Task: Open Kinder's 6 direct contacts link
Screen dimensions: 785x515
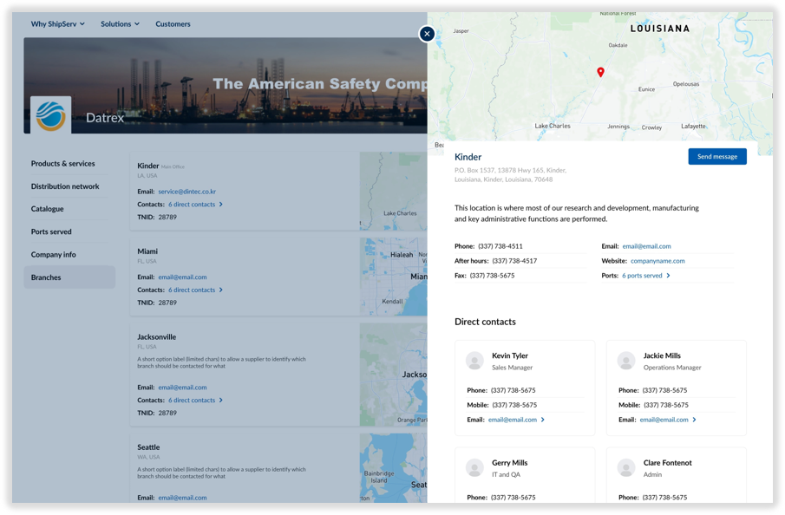Action: click(192, 205)
